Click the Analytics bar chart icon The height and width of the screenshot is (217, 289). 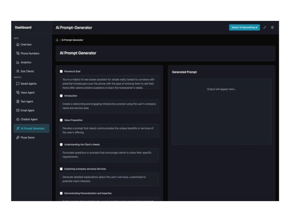click(18, 62)
